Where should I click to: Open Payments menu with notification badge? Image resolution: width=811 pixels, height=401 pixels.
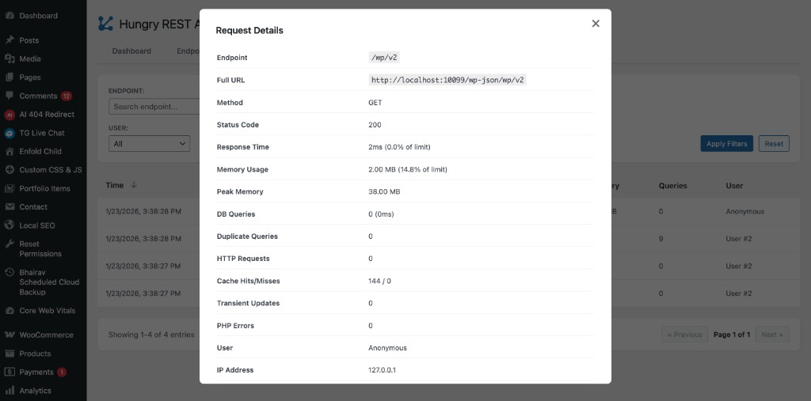coord(36,373)
